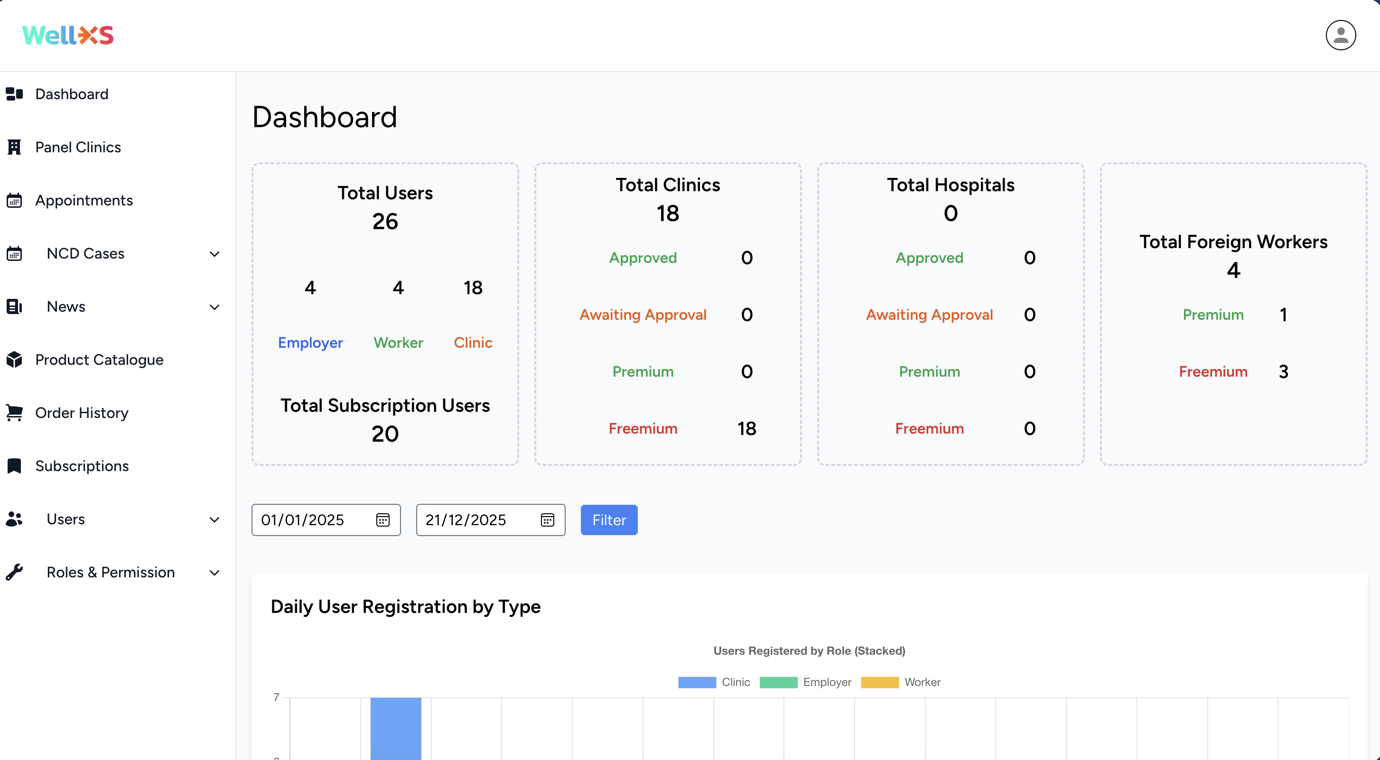Expand the News submenu chevron

(x=214, y=307)
